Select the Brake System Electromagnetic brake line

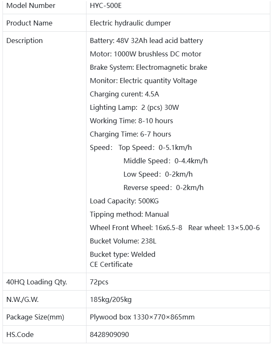click(148, 67)
